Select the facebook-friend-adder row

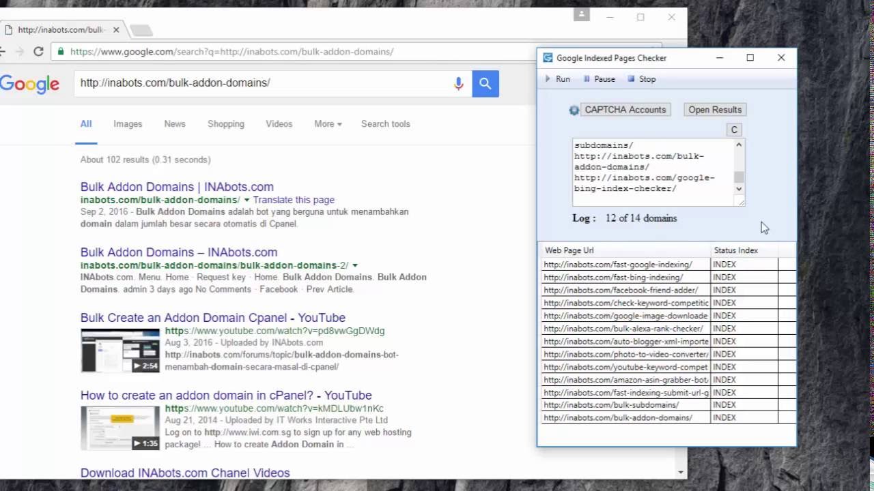tap(668, 290)
